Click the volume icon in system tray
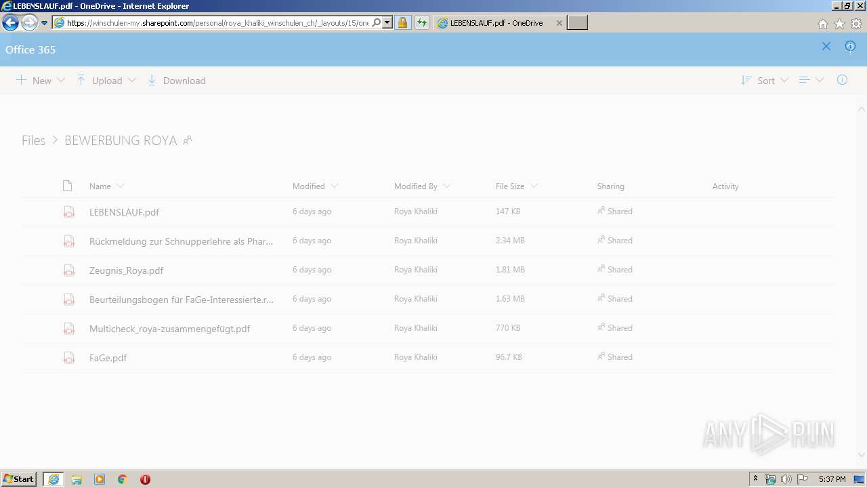Viewport: 867px width, 488px height. point(786,479)
